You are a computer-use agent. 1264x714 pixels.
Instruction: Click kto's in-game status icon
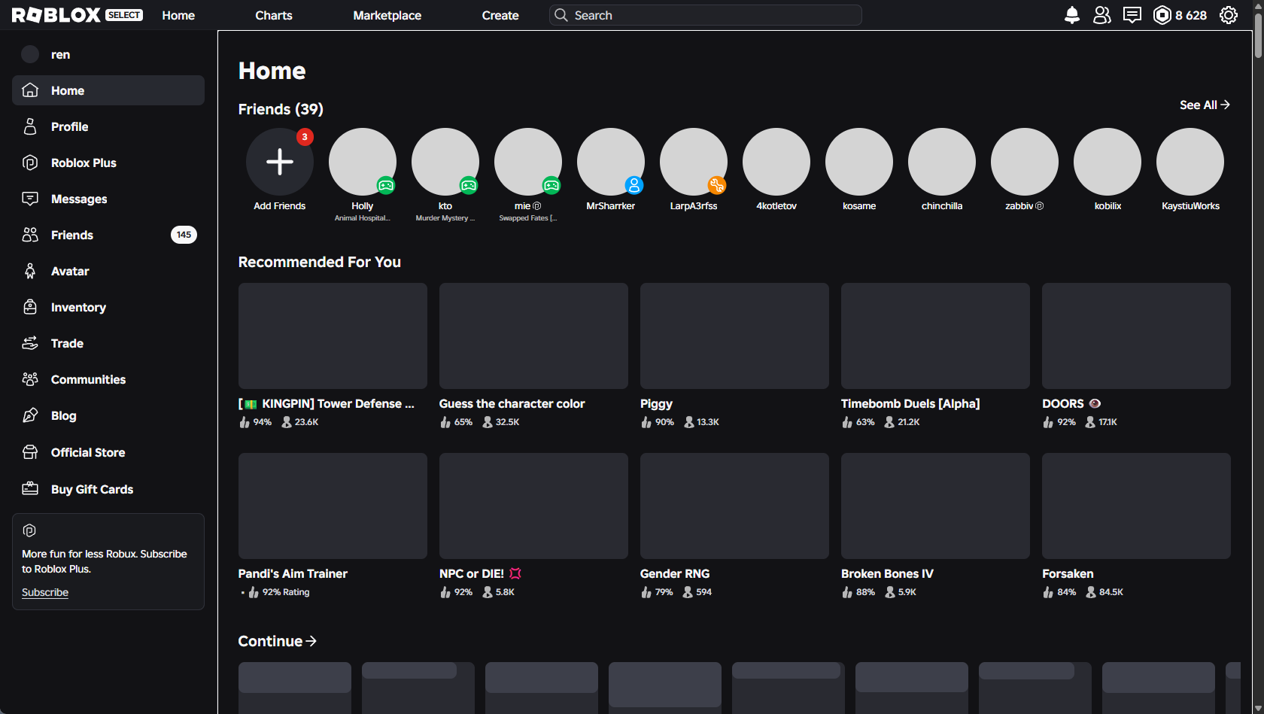(469, 185)
